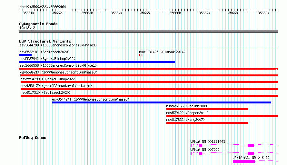
Task: Click the blue bar for esv3644241
Action: (x=162, y=102)
